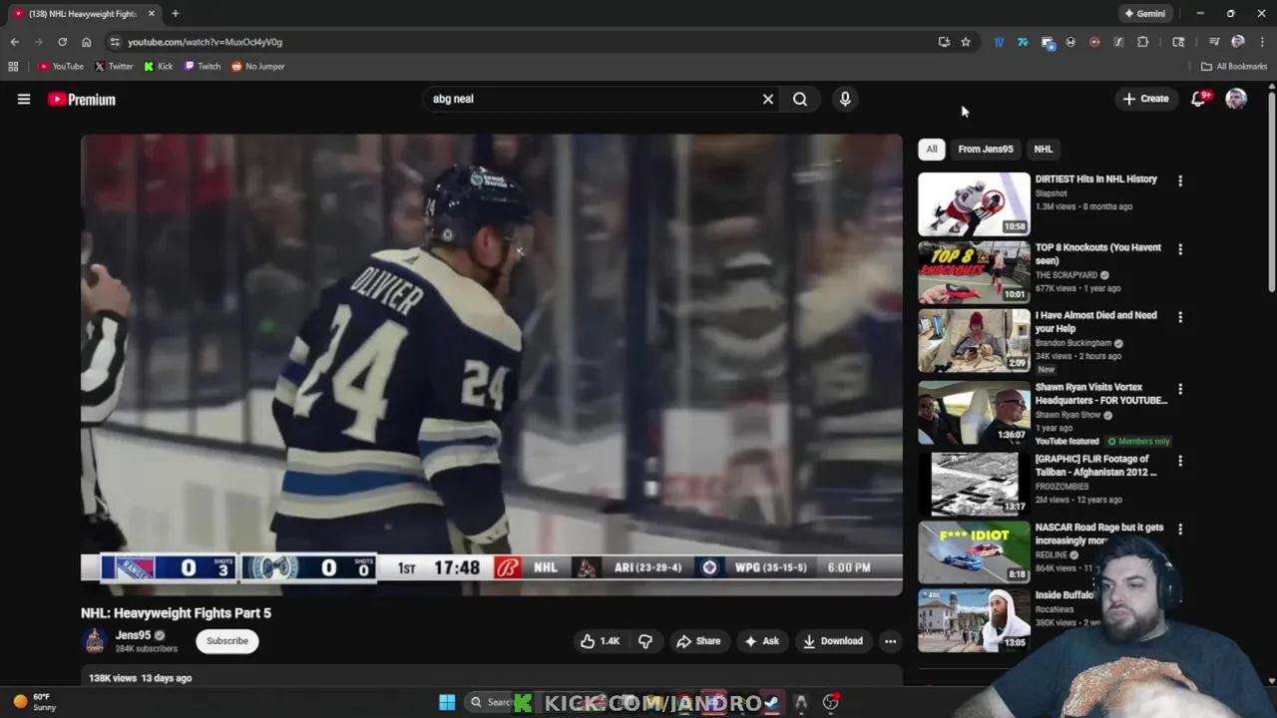Open more actions ellipsis below the video
Screen dimensions: 1277x718
890,641
